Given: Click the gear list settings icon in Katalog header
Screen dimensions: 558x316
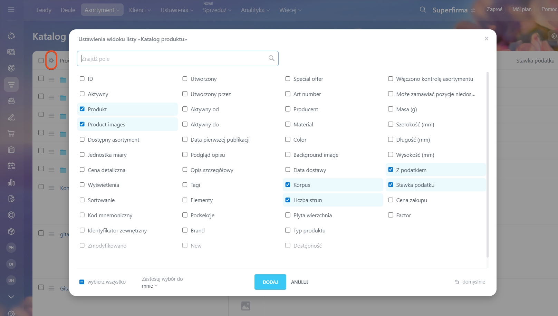Looking at the screenshot, I should pyautogui.click(x=51, y=60).
